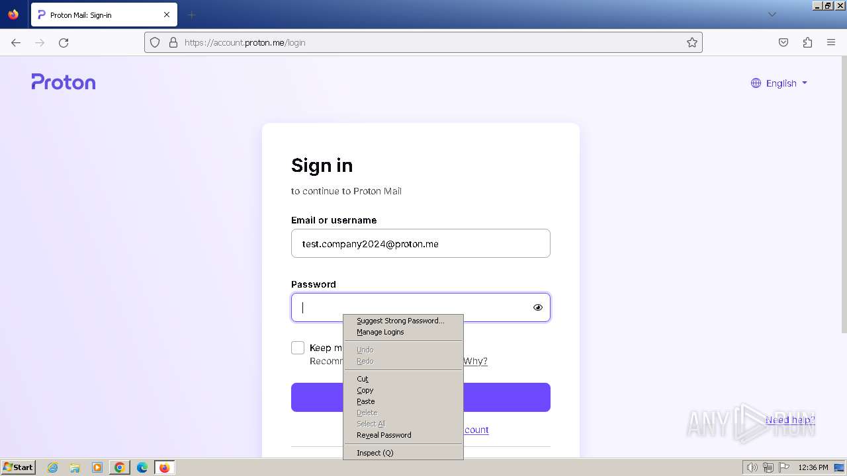This screenshot has width=847, height=476.
Task: Close the Proton Mail Sign-in tab
Action: pos(167,15)
